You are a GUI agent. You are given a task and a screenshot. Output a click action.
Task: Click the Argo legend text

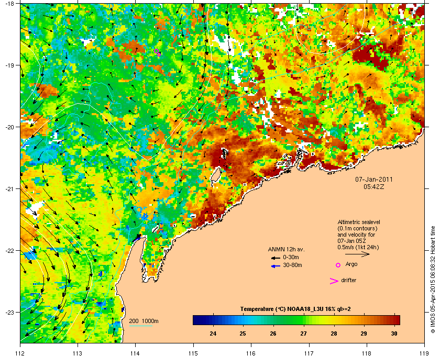click(x=351, y=264)
